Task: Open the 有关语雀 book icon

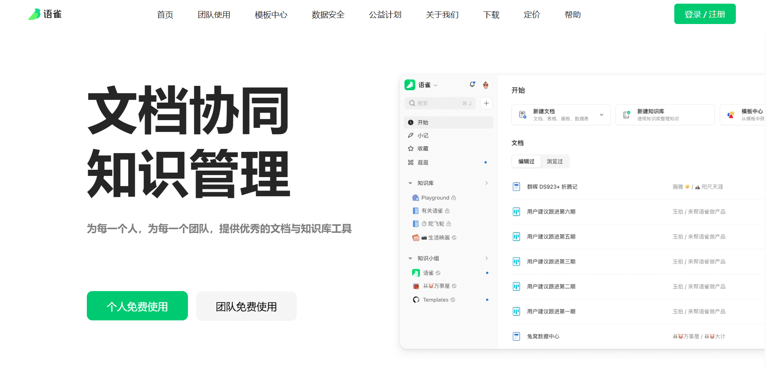Action: click(415, 211)
